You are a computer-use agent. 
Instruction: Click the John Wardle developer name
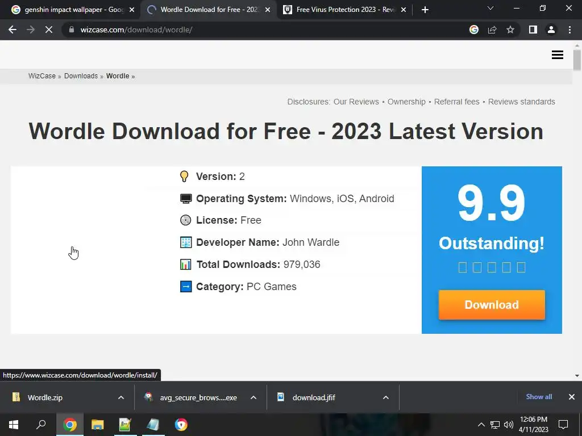click(311, 242)
